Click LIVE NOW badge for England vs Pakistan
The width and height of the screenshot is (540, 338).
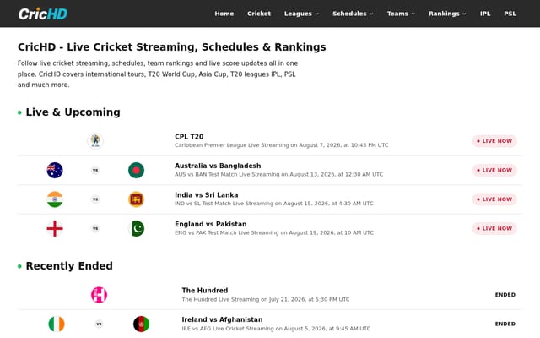point(494,228)
